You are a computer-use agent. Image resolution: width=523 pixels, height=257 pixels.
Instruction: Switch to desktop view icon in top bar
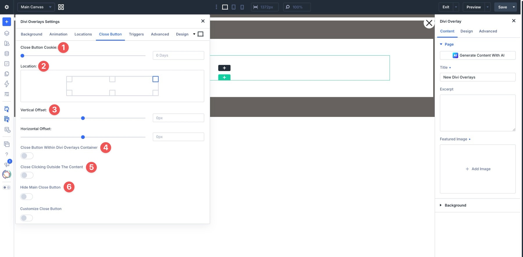pos(225,7)
